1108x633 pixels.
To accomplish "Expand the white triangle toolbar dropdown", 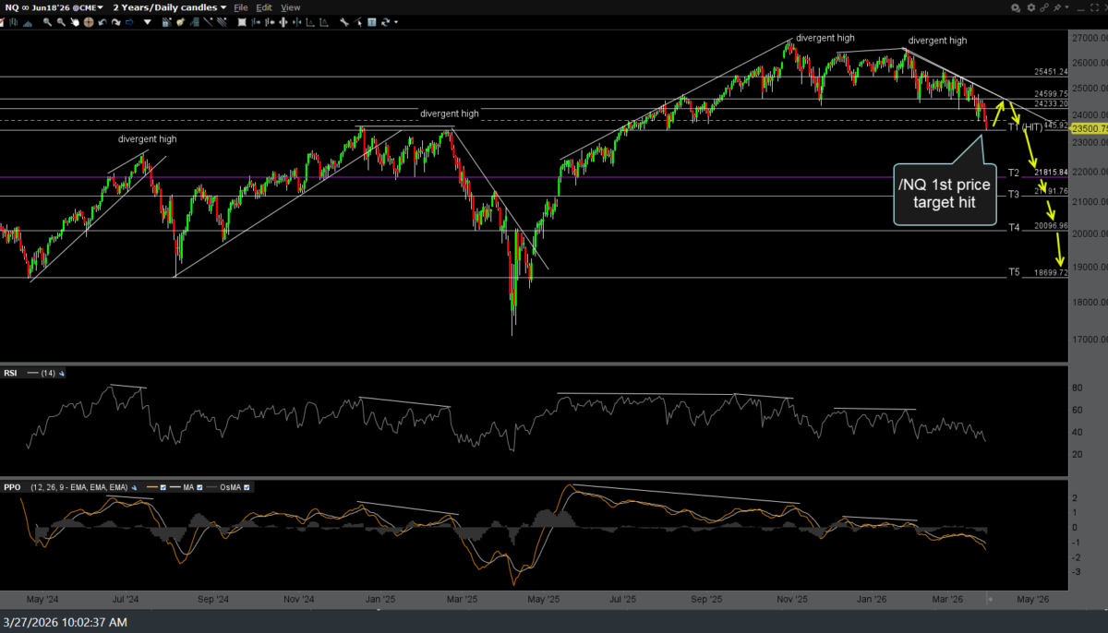I will click(x=148, y=22).
